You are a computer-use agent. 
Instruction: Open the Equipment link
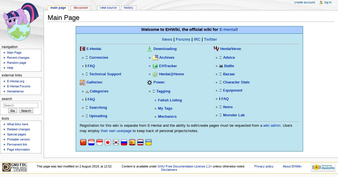(x=233, y=90)
